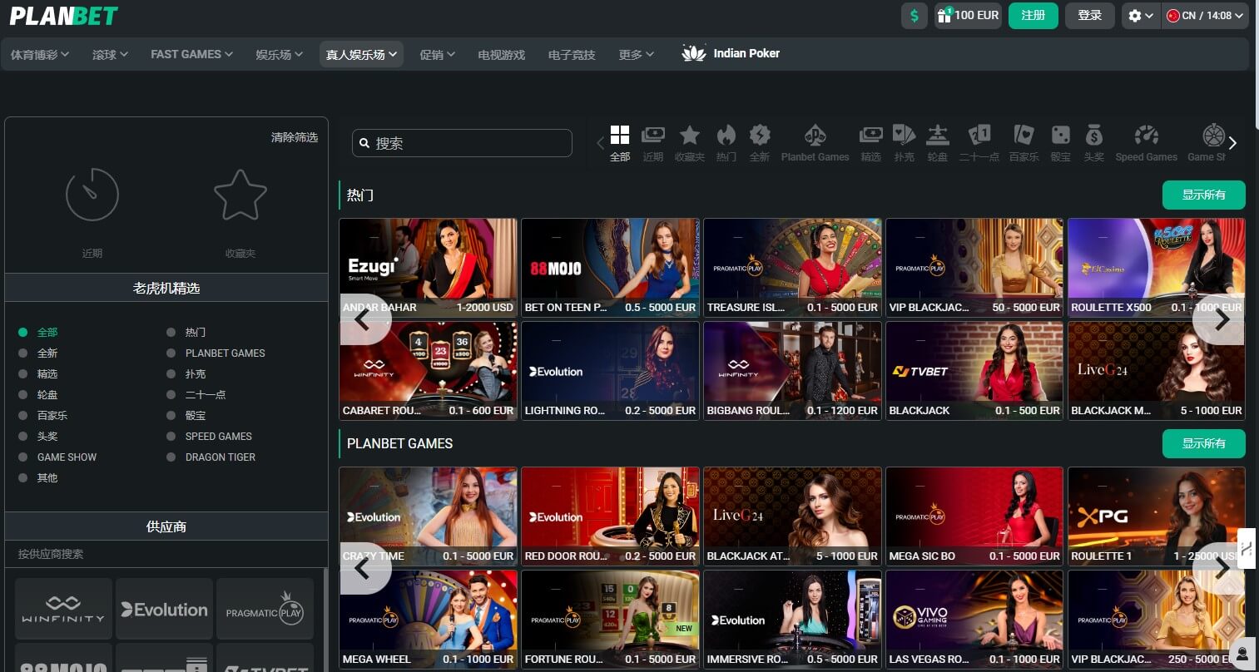This screenshot has height=672, width=1259.
Task: Click the 100 EUR gift bonus icon
Action: click(x=944, y=15)
